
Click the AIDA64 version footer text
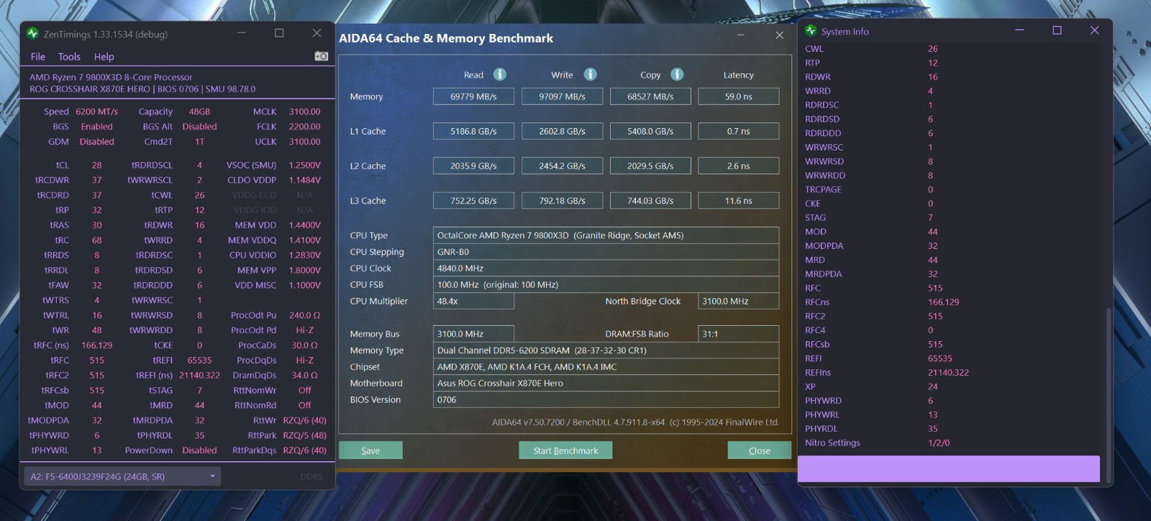pos(635,422)
